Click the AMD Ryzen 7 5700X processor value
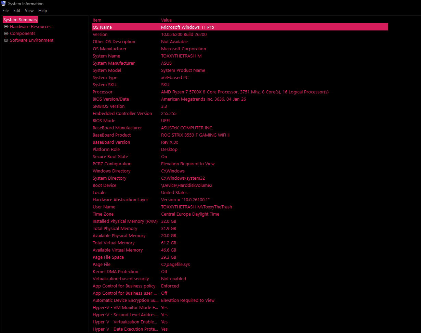421x333 pixels. (245, 92)
